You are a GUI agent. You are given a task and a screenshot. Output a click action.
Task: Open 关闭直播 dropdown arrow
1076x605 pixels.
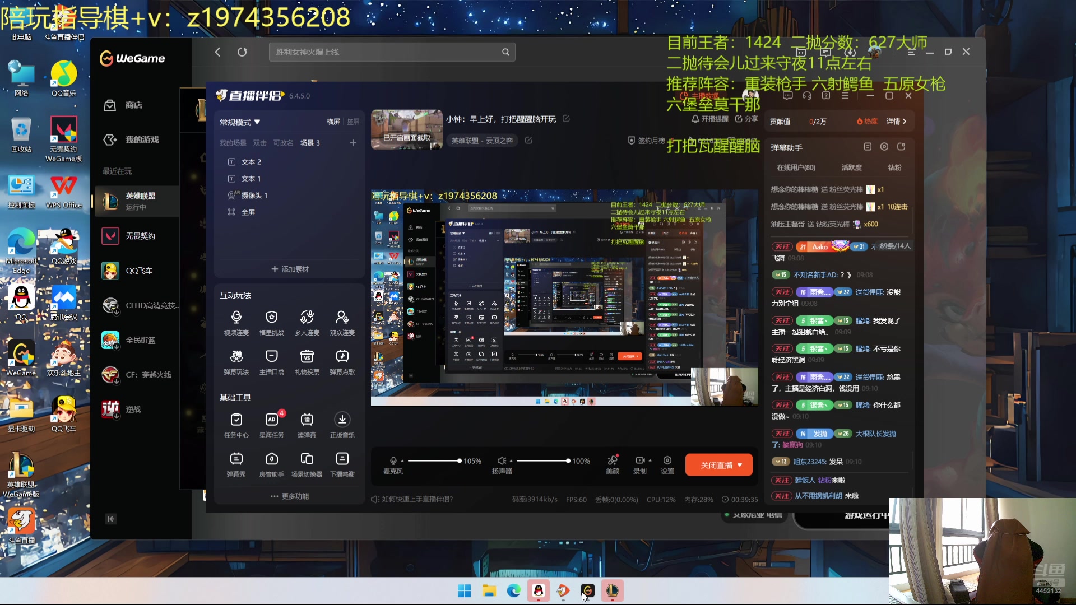click(740, 465)
